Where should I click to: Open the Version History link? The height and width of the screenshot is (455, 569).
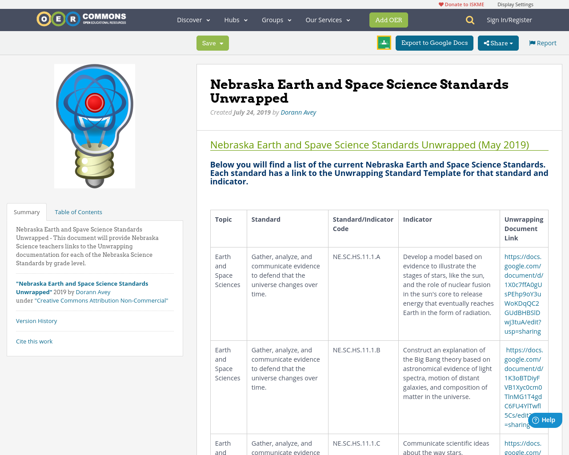tap(36, 320)
